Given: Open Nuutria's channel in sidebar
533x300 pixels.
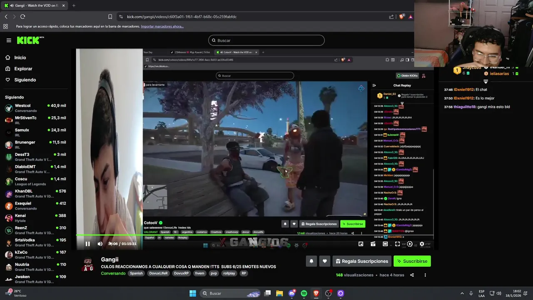Looking at the screenshot, I should click(35, 267).
